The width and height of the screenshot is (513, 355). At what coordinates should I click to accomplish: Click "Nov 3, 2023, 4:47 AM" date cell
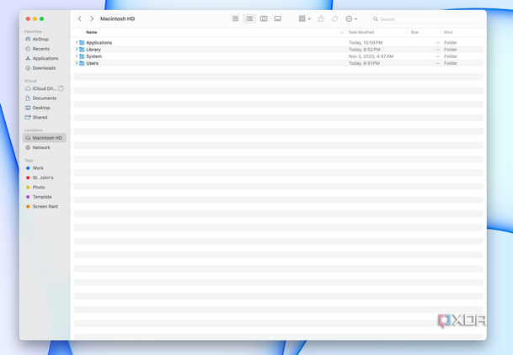371,56
